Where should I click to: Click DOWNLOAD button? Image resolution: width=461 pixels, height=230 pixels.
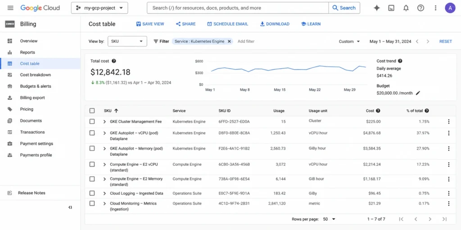click(x=275, y=24)
